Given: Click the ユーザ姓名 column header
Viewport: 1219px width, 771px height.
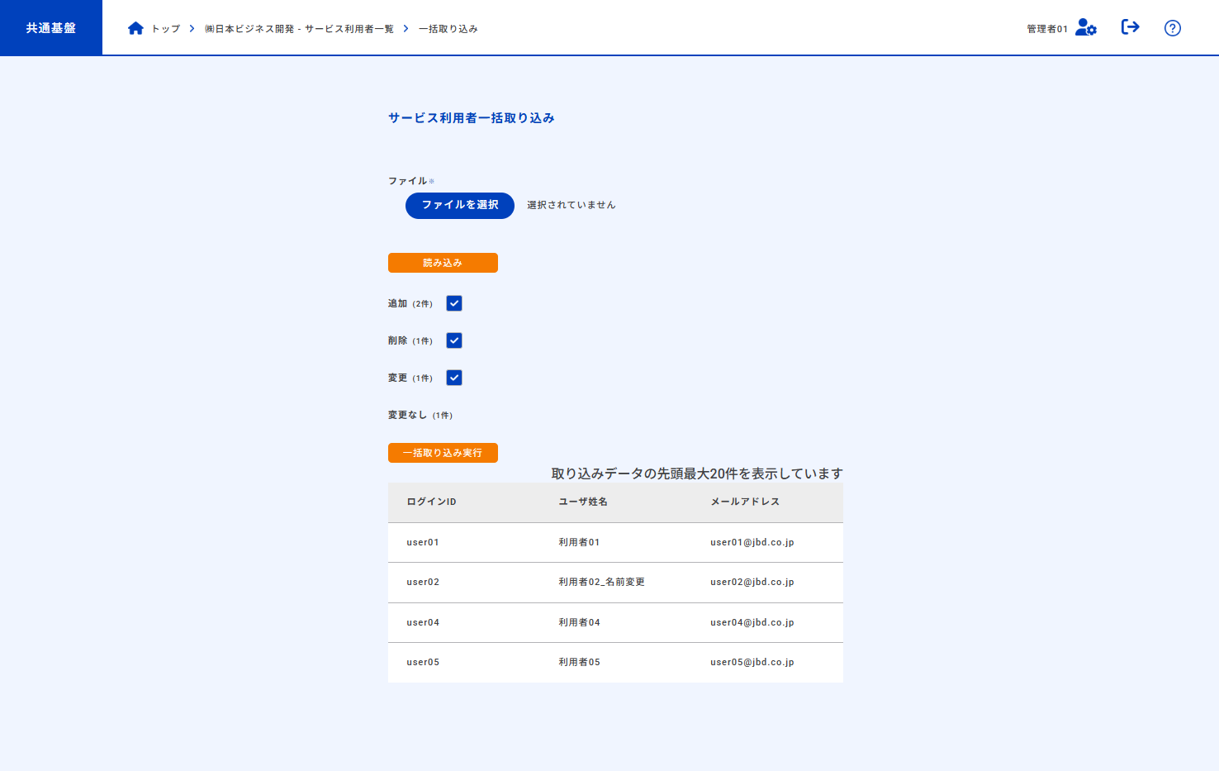Looking at the screenshot, I should click(581, 501).
